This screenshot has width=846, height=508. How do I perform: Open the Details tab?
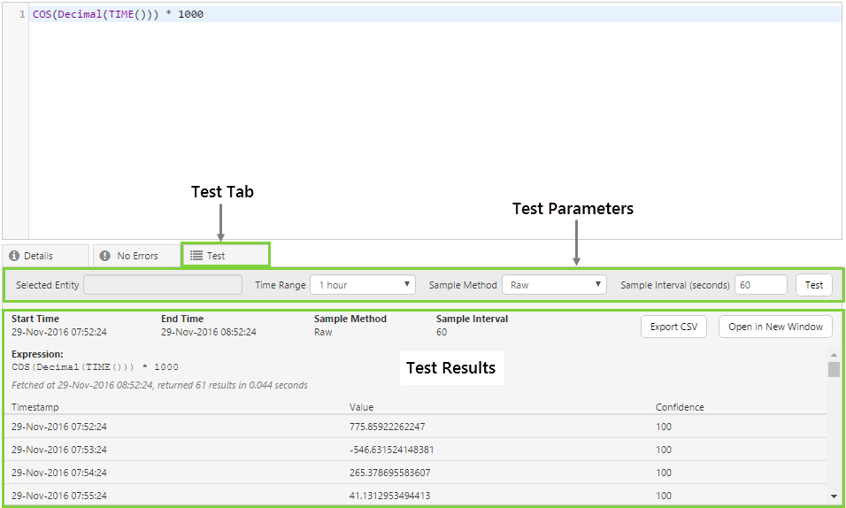pyautogui.click(x=45, y=256)
